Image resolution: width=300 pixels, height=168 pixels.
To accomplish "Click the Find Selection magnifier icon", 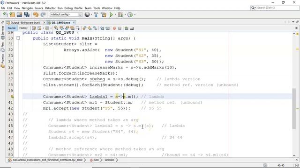I will click(56, 28).
